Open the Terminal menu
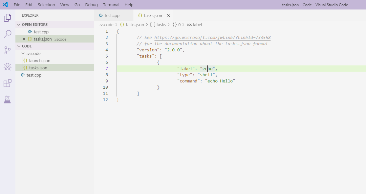Image resolution: width=366 pixels, height=194 pixels. pyautogui.click(x=111, y=5)
